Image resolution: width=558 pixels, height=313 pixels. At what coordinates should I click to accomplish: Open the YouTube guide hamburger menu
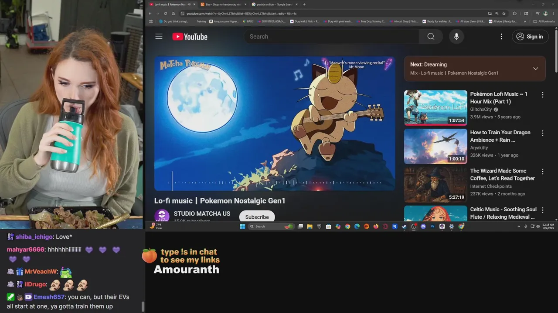[x=159, y=37]
